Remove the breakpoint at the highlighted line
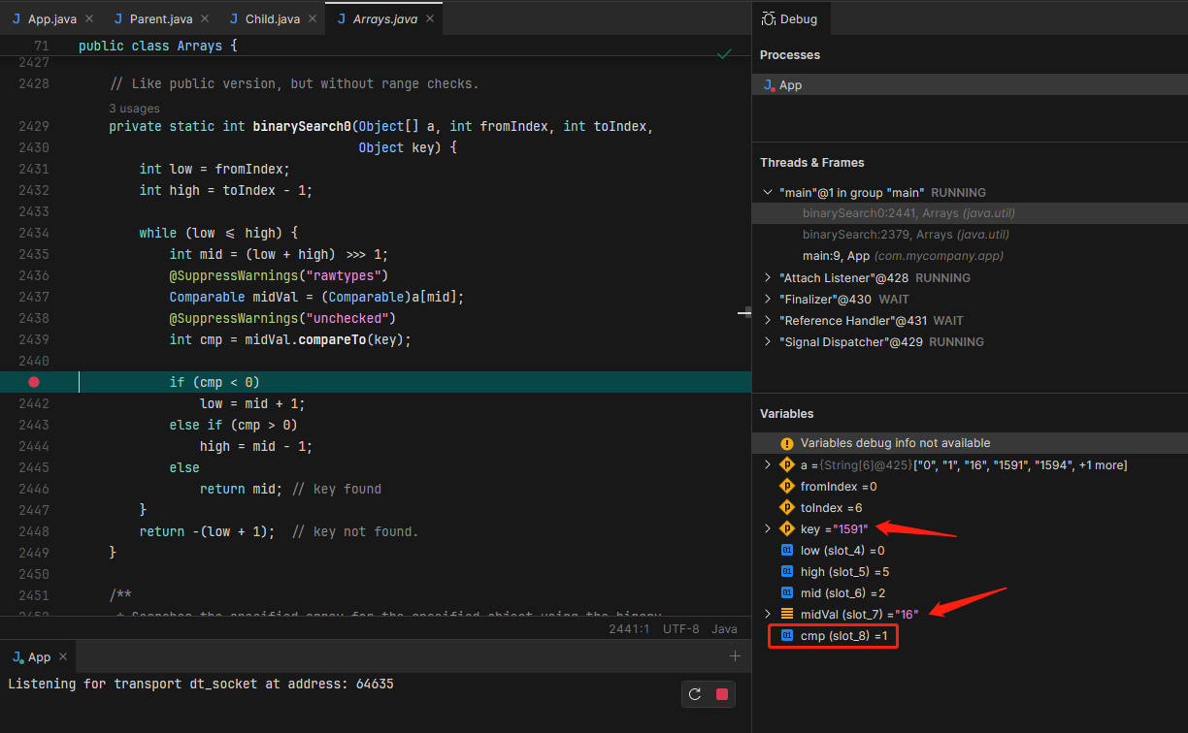The height and width of the screenshot is (733, 1188). pyautogui.click(x=34, y=382)
